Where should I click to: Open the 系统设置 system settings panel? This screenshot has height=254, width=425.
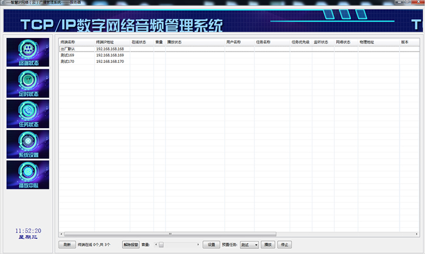(x=28, y=145)
